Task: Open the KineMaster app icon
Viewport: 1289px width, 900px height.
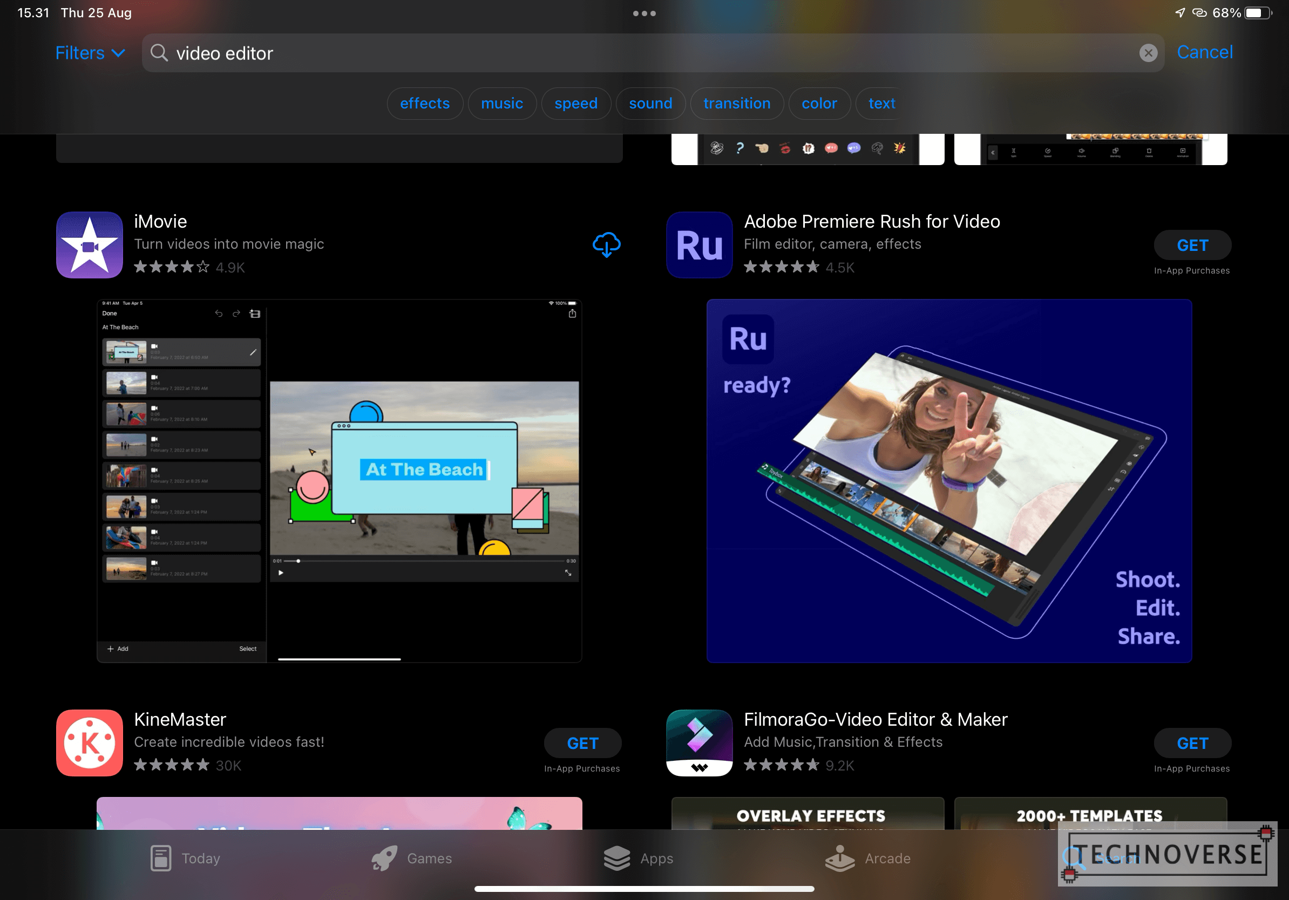Action: pyautogui.click(x=89, y=743)
